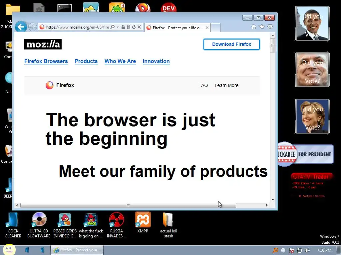This screenshot has width=341, height=255.
Task: Click the Download Firefox button
Action: point(231,44)
